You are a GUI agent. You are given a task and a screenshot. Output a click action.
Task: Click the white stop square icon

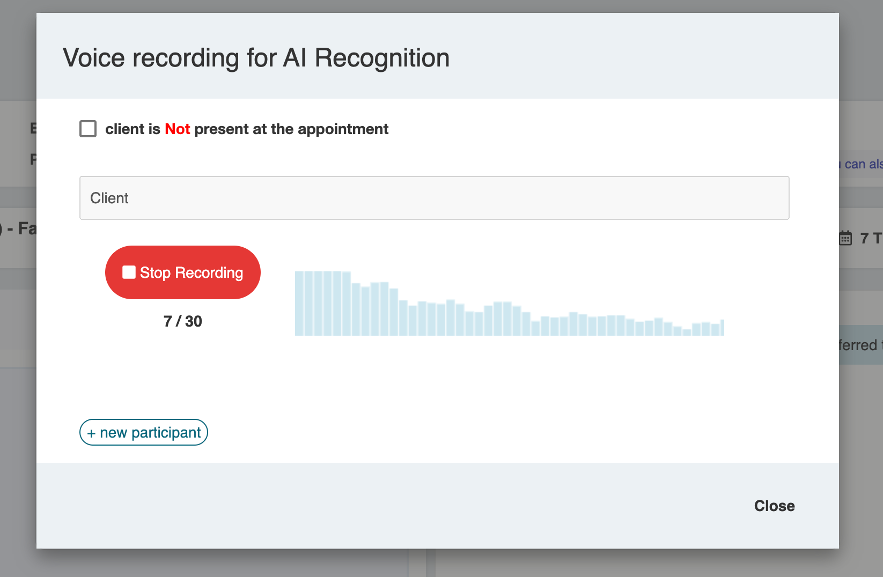[x=129, y=272]
